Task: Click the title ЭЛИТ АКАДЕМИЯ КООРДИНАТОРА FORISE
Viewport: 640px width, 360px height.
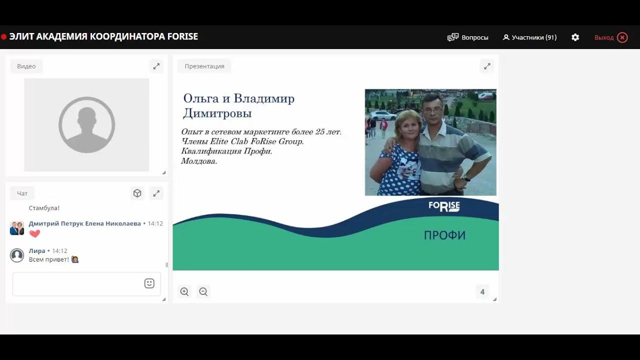Action: pyautogui.click(x=103, y=37)
